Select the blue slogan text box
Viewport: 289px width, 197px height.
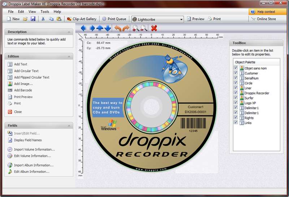point(108,108)
